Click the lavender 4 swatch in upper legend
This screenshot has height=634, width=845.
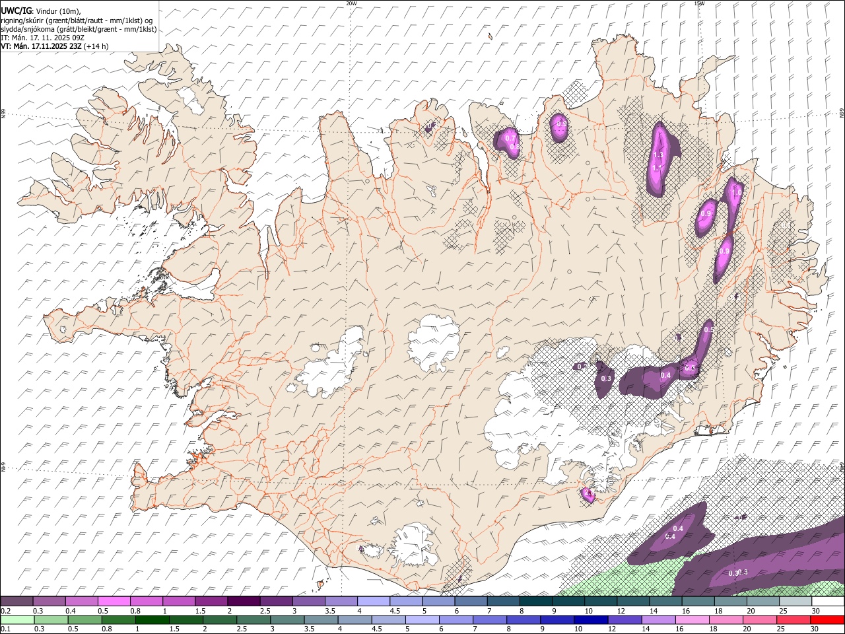373,601
